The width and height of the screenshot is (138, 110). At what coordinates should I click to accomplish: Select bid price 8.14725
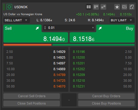60,81
